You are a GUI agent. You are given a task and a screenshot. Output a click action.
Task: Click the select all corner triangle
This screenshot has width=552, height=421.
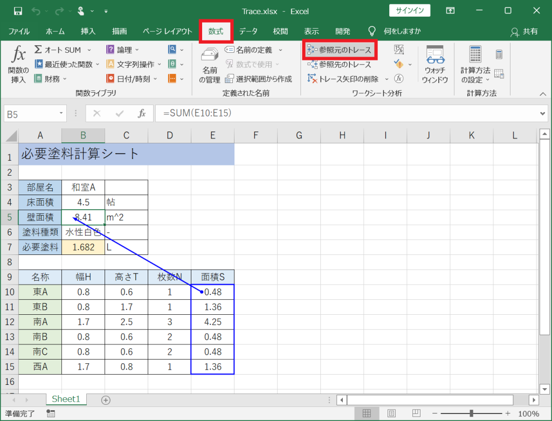(x=11, y=135)
